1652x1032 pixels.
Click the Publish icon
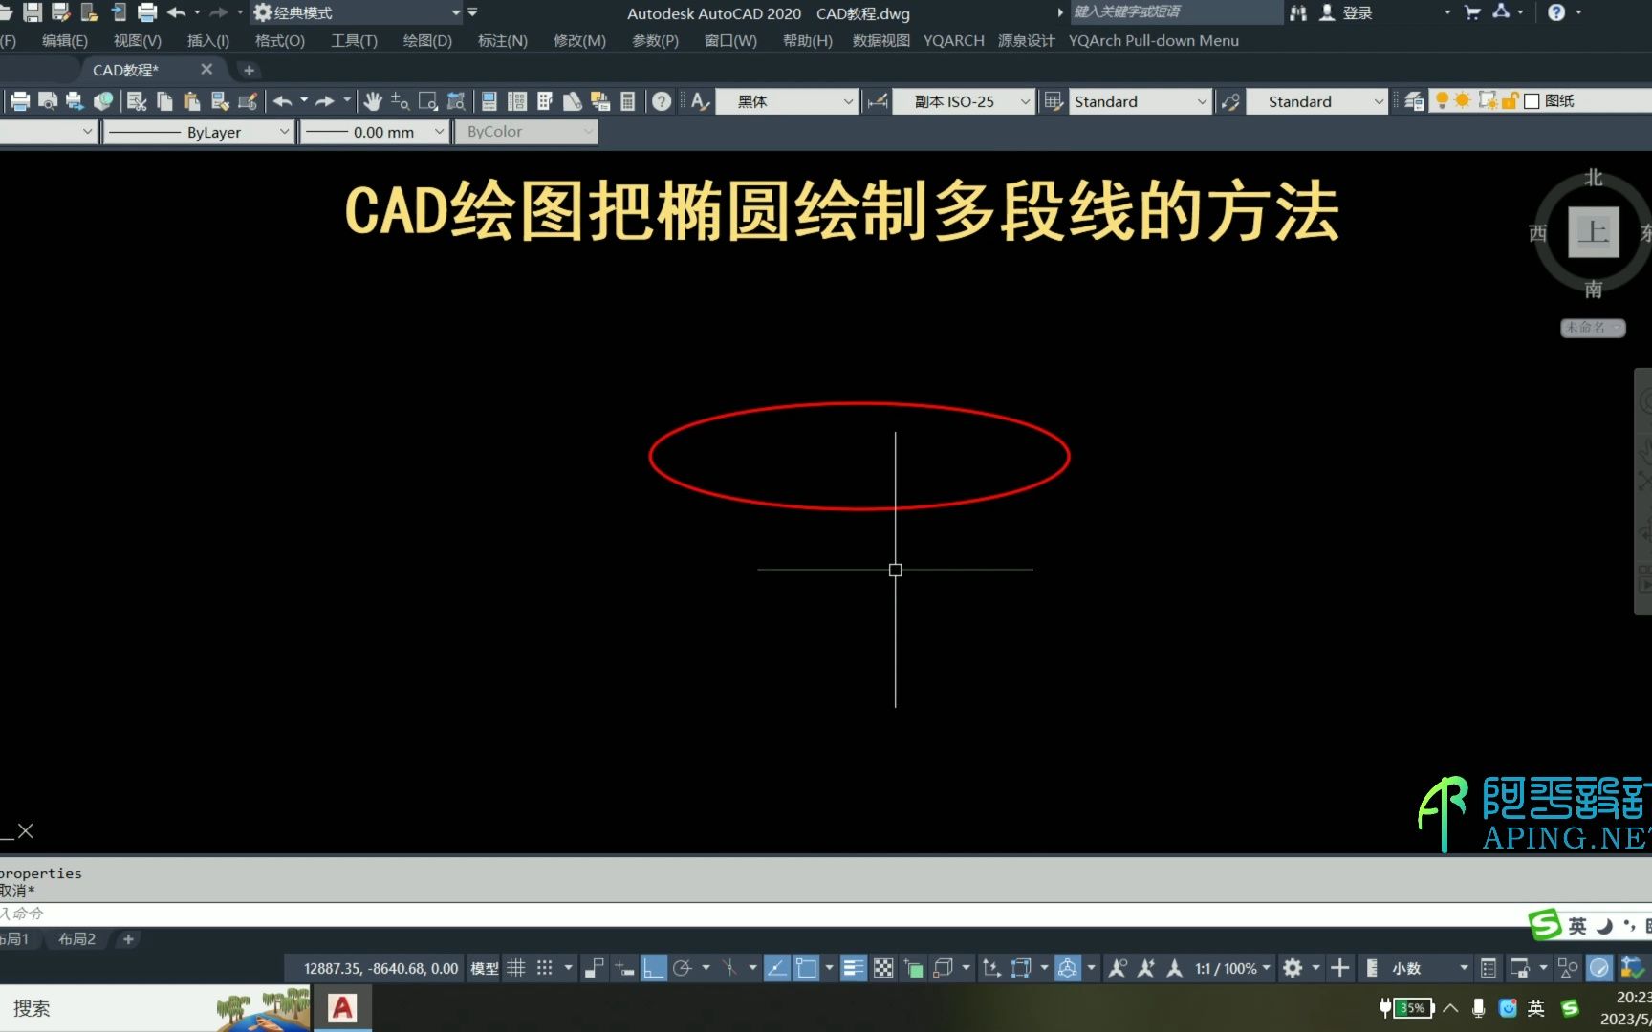tap(74, 101)
